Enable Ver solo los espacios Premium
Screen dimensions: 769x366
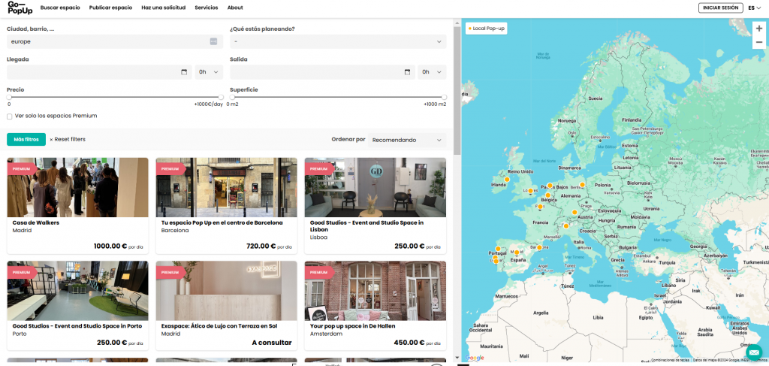point(10,116)
